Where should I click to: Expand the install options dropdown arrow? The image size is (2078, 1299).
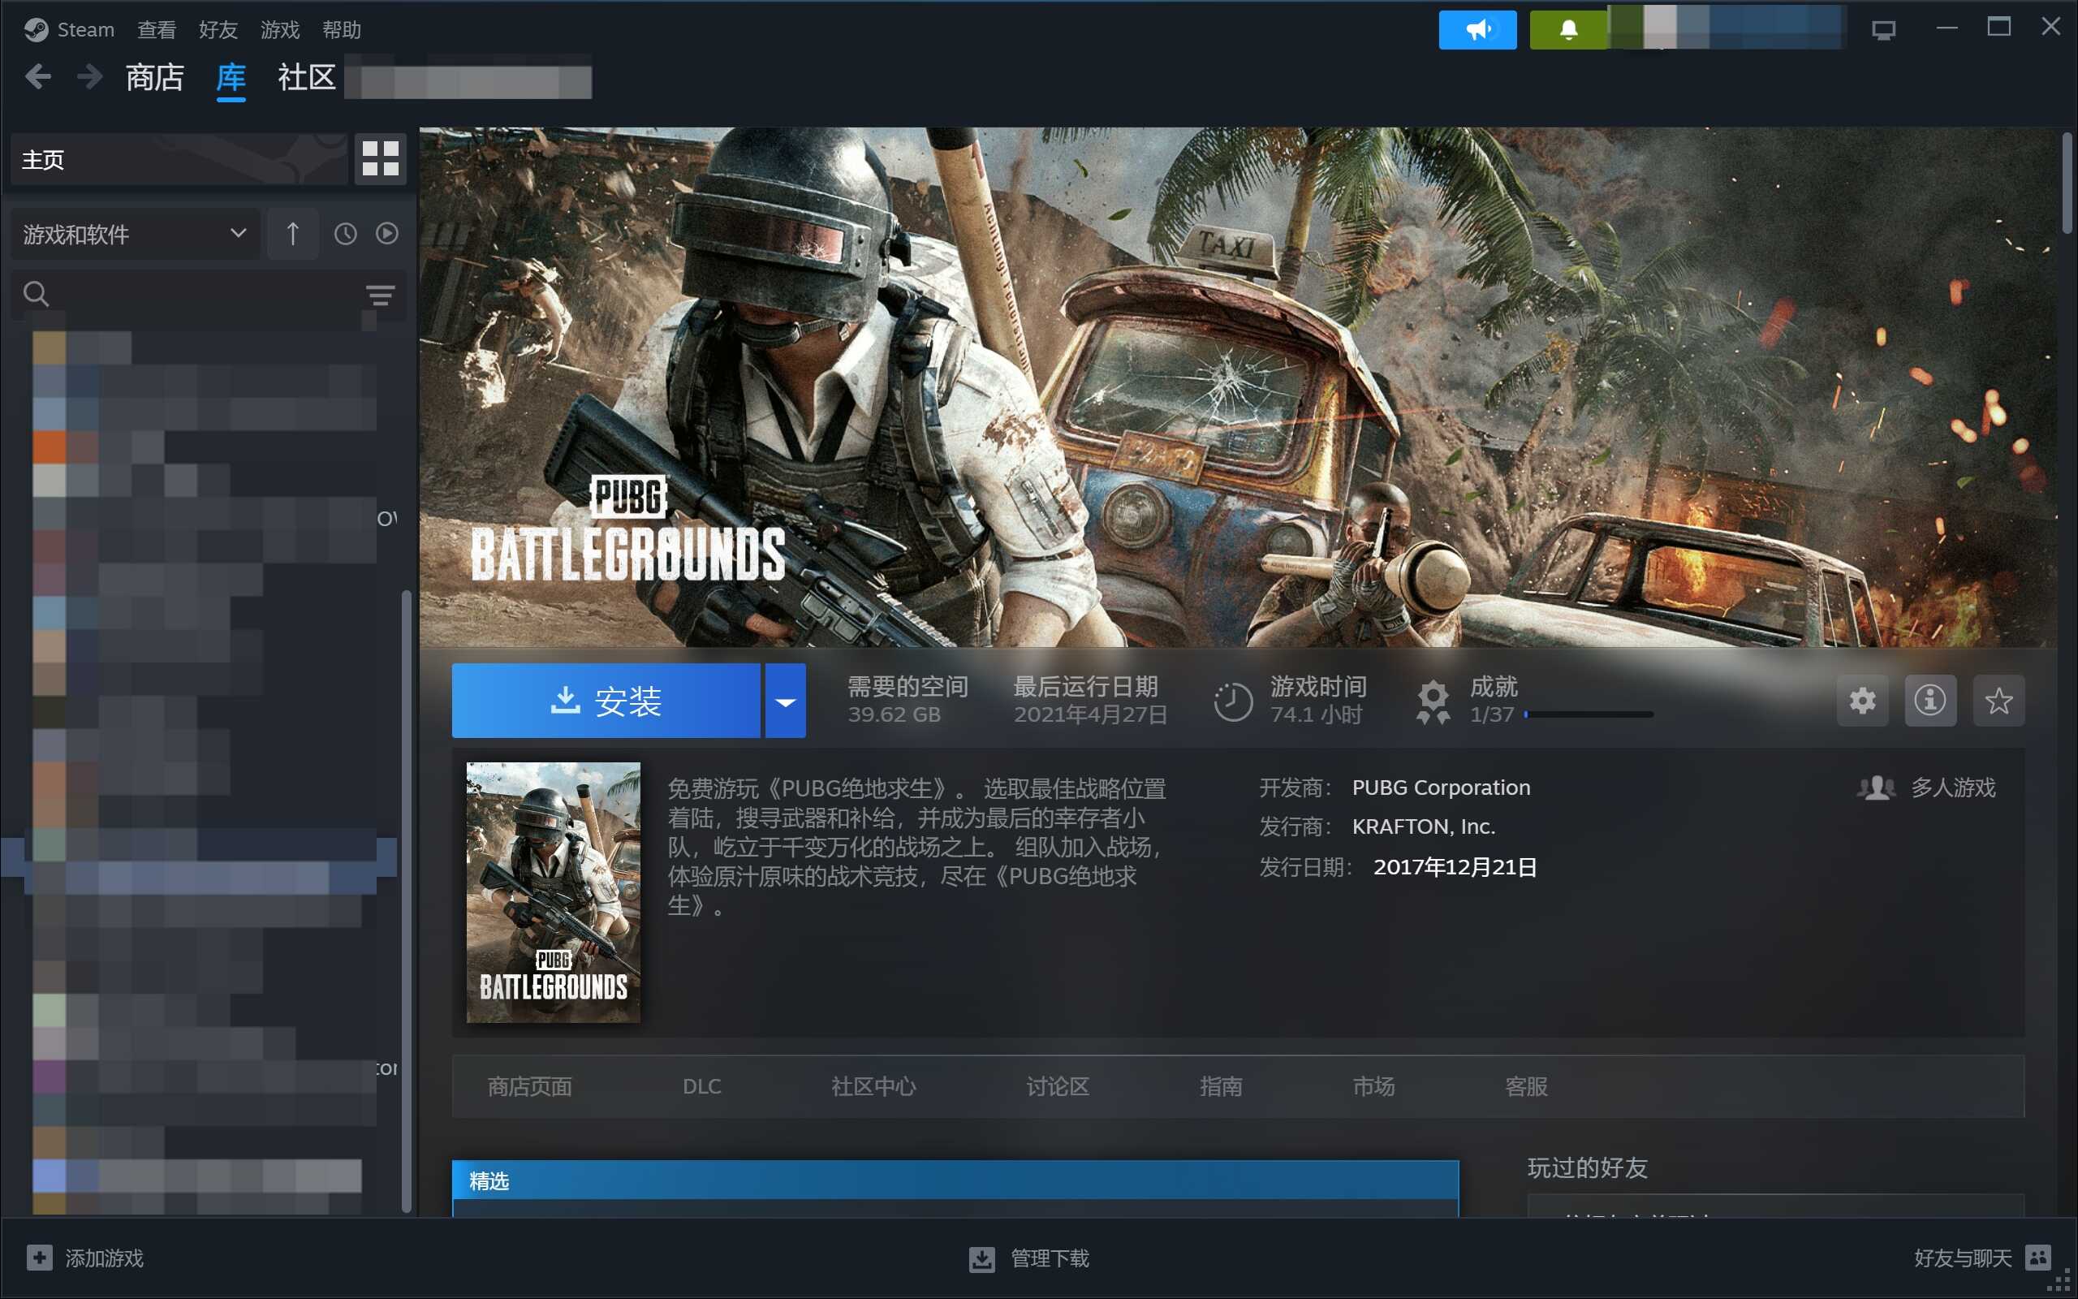pos(786,700)
